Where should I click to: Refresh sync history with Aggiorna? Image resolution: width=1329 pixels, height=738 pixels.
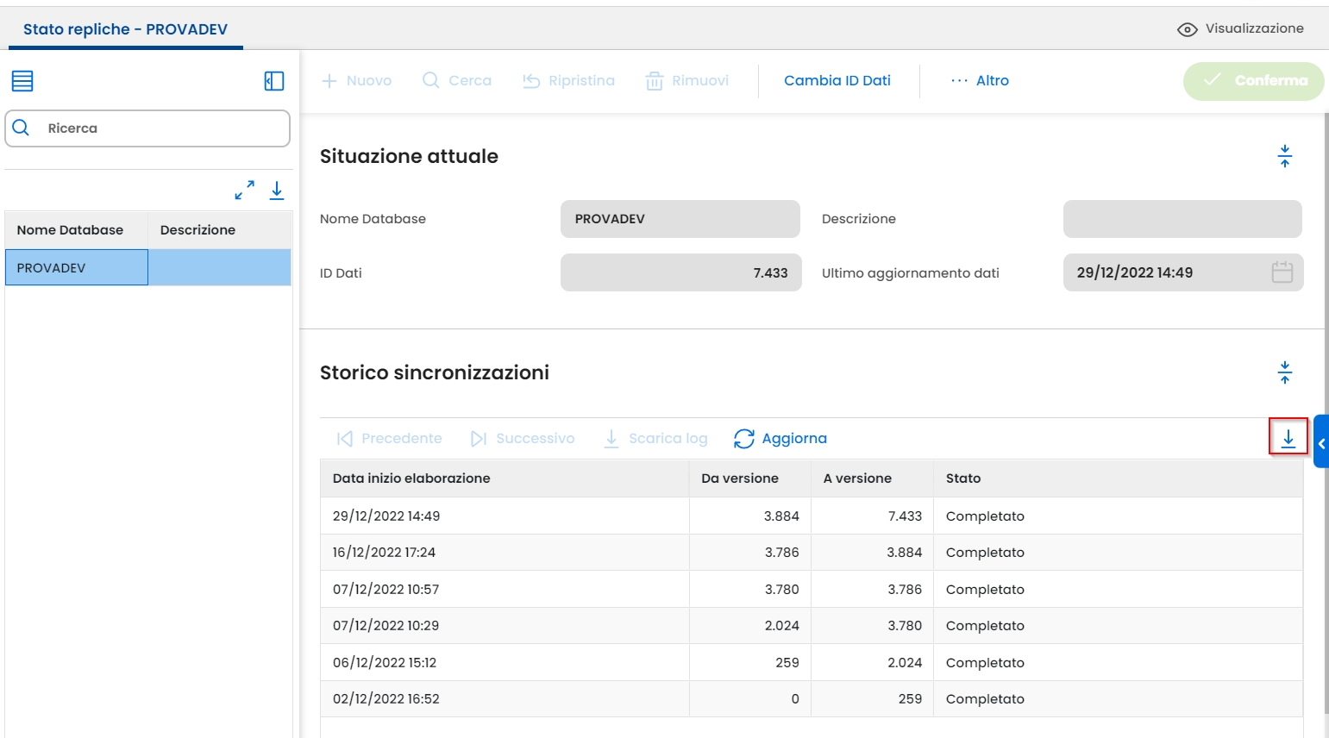point(780,438)
